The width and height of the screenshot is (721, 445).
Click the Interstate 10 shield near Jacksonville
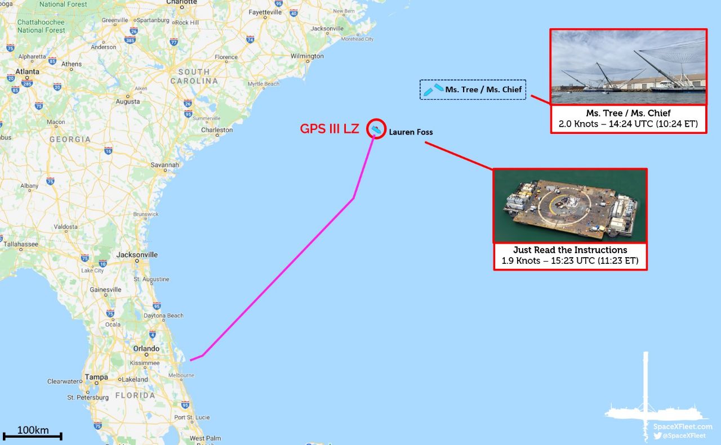[103, 263]
